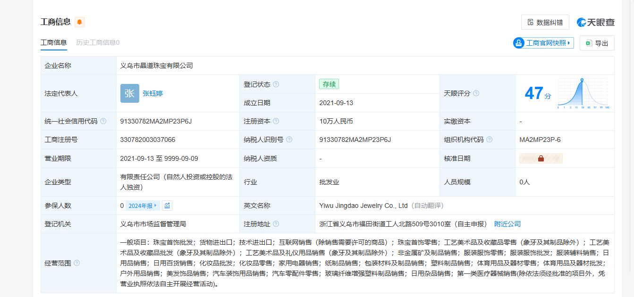Viewport: 634px width, 297px height.
Task: Click registered capital 10万人民币
Action: tap(336, 121)
